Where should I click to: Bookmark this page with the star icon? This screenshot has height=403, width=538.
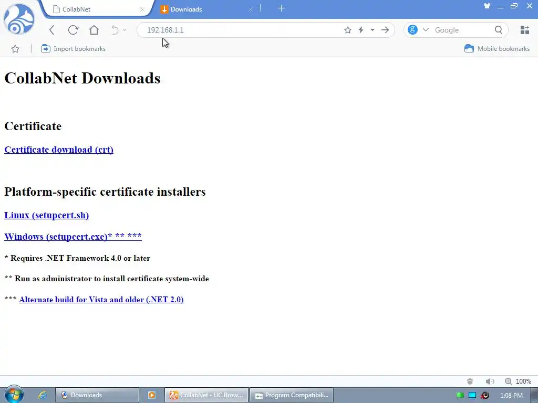(348, 30)
